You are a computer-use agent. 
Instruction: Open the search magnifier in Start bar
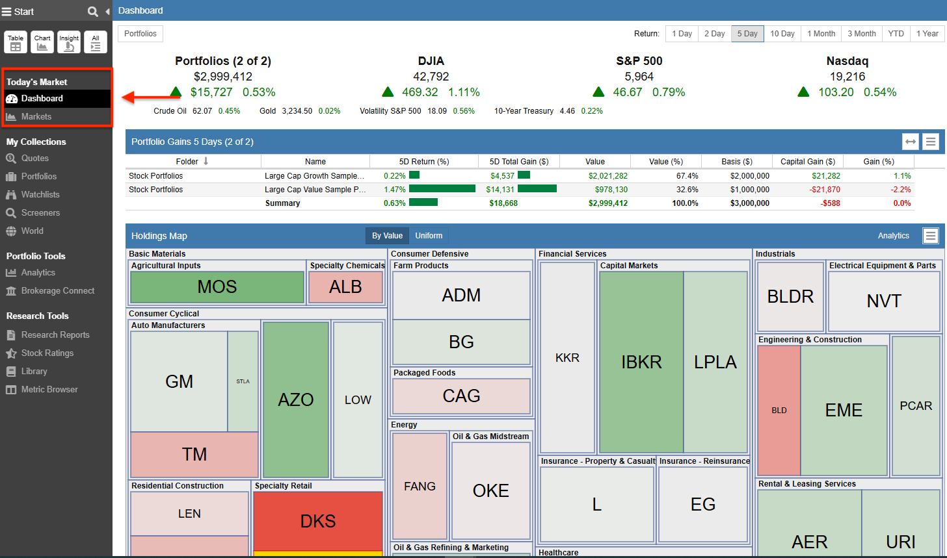tap(92, 11)
